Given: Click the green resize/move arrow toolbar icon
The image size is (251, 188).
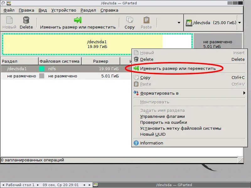Looking at the screenshot, I should [77, 21].
